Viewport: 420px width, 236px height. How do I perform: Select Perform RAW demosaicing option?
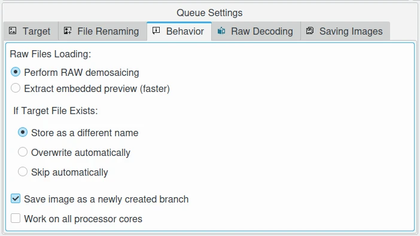tap(75, 72)
